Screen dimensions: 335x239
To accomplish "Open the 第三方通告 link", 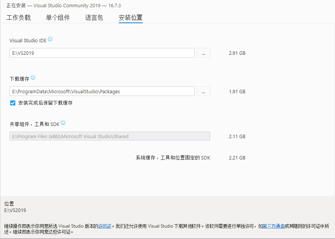I will click(274, 226).
